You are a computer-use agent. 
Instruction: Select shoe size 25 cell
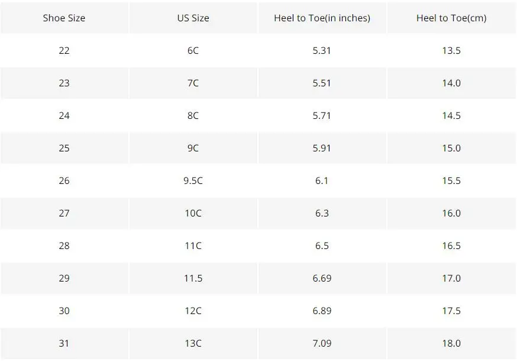coord(64,148)
